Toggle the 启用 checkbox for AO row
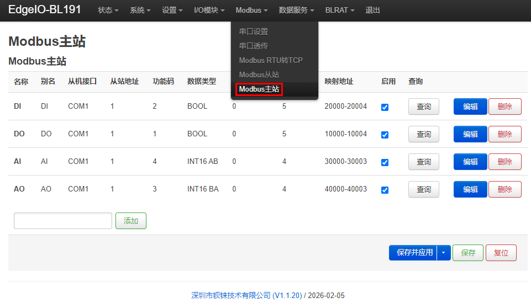The image size is (531, 303). tap(385, 190)
